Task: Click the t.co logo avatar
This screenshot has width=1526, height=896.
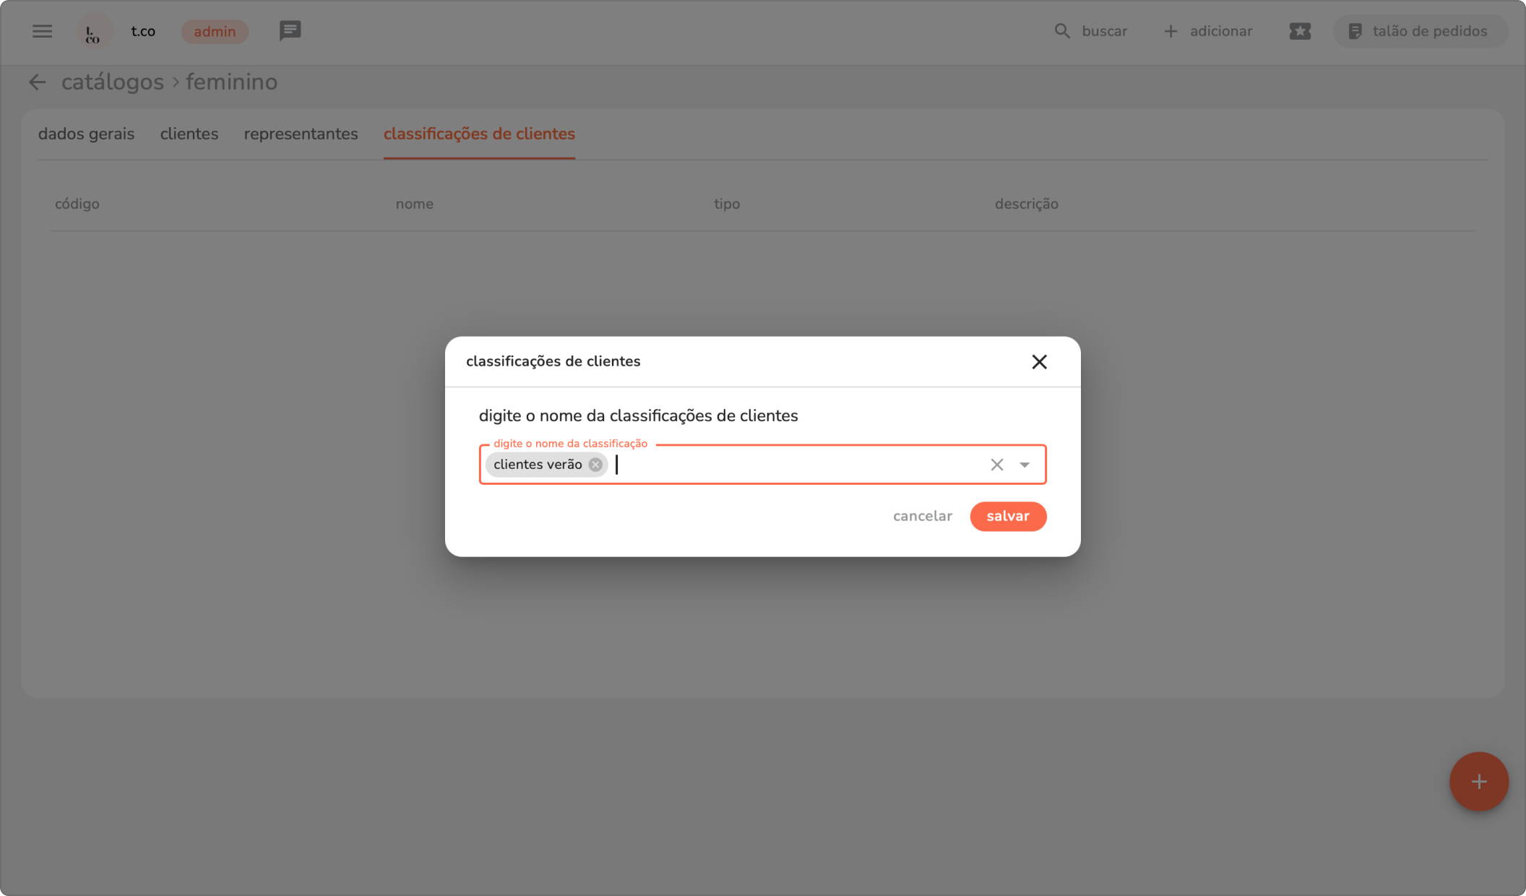Action: click(x=94, y=32)
